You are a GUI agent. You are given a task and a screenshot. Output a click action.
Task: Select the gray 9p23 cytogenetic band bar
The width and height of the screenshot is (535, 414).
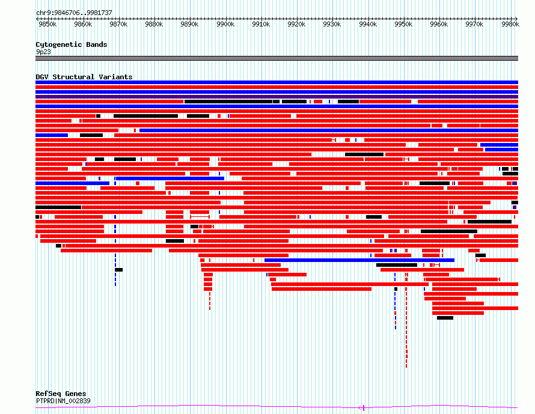point(277,58)
